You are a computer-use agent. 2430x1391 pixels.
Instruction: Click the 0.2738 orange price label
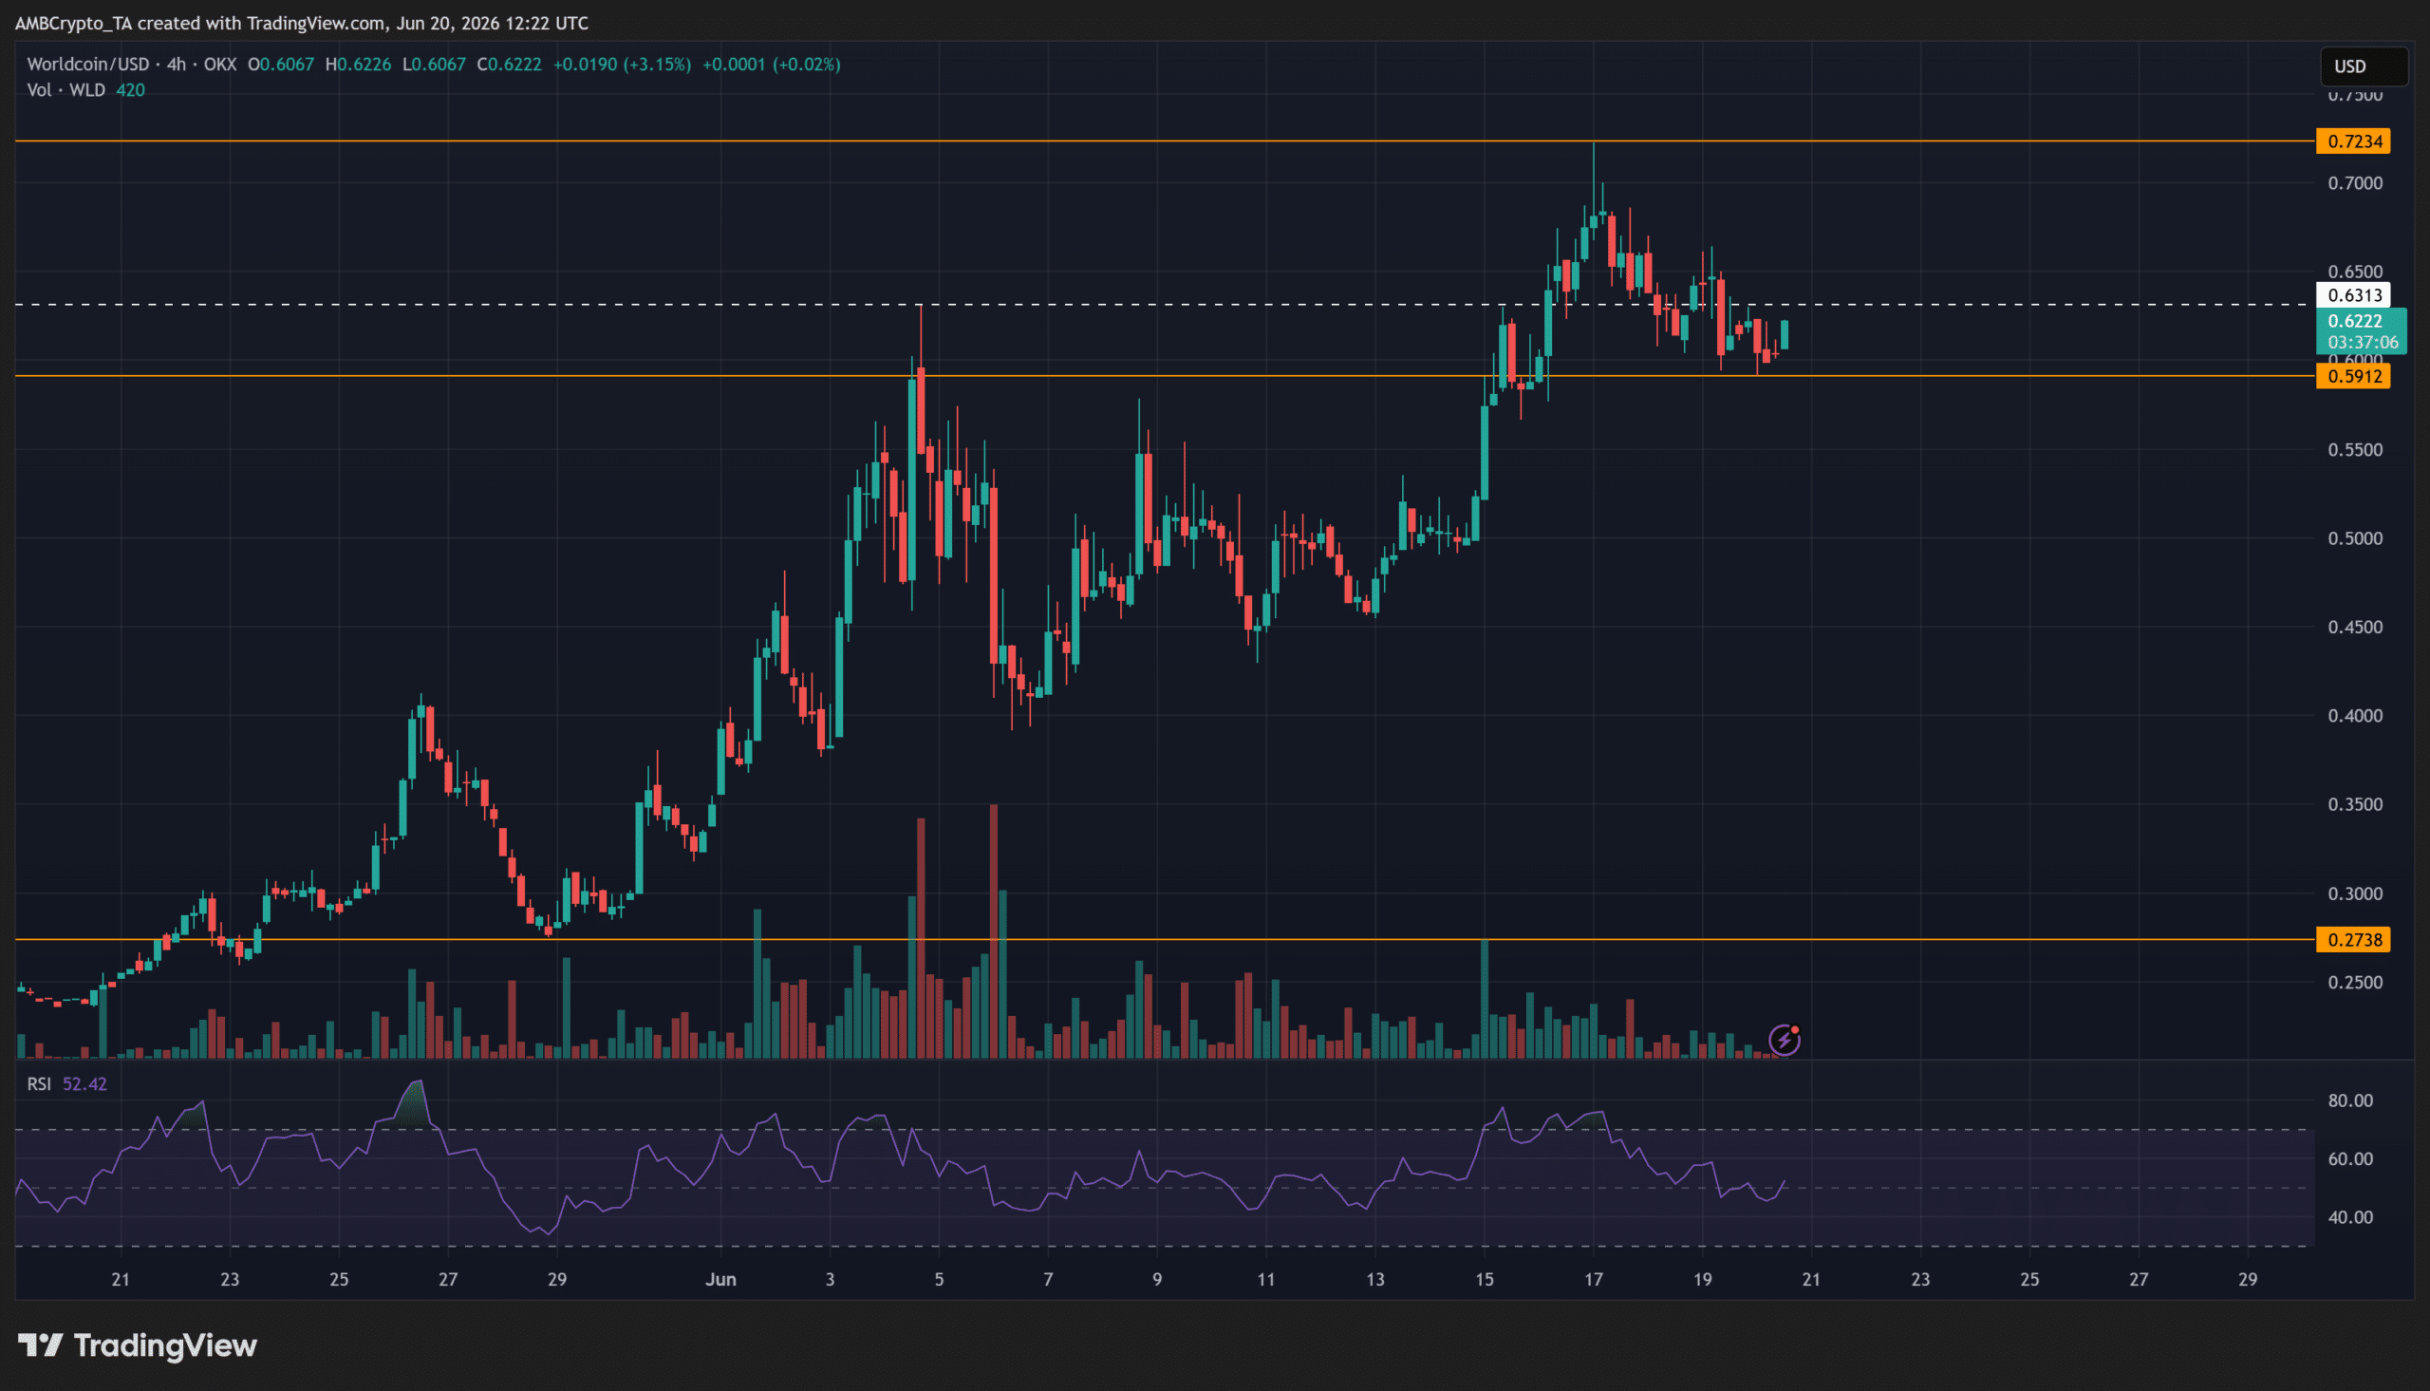[2354, 940]
